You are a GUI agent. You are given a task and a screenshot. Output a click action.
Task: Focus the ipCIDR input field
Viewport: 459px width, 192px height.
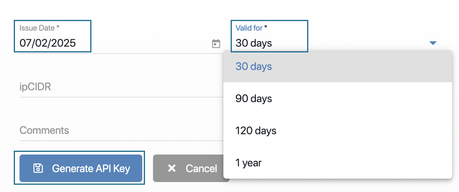[115, 87]
